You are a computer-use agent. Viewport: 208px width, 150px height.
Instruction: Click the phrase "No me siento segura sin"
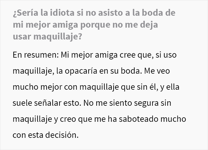(127, 103)
